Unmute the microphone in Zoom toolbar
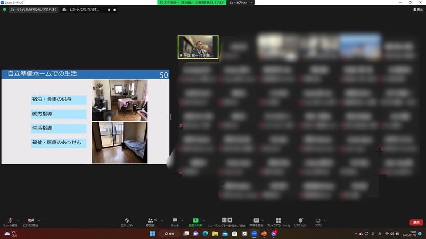426x239 pixels. (x=10, y=222)
